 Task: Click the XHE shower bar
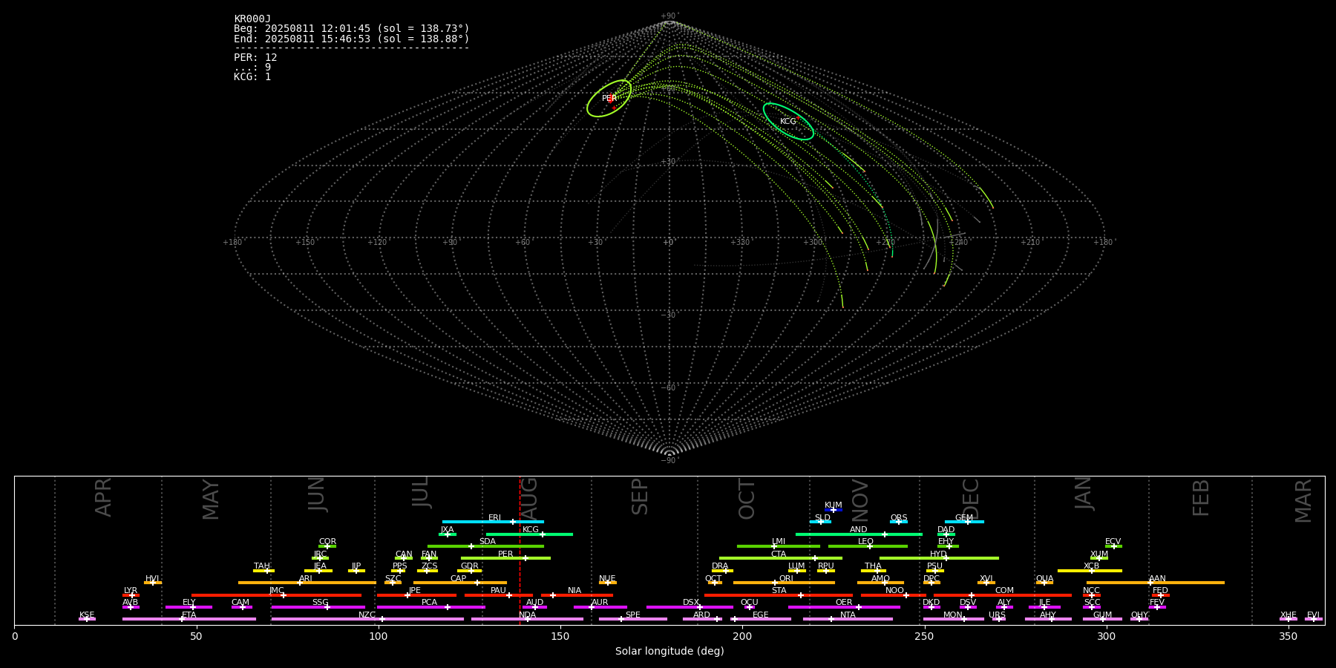point(1288,619)
